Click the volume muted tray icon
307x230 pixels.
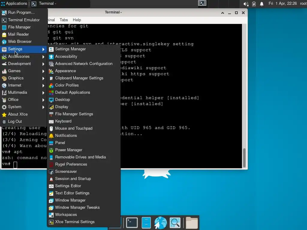[x=246, y=4]
